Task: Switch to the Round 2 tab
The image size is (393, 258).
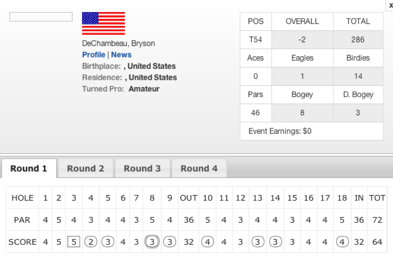Action: click(x=86, y=168)
